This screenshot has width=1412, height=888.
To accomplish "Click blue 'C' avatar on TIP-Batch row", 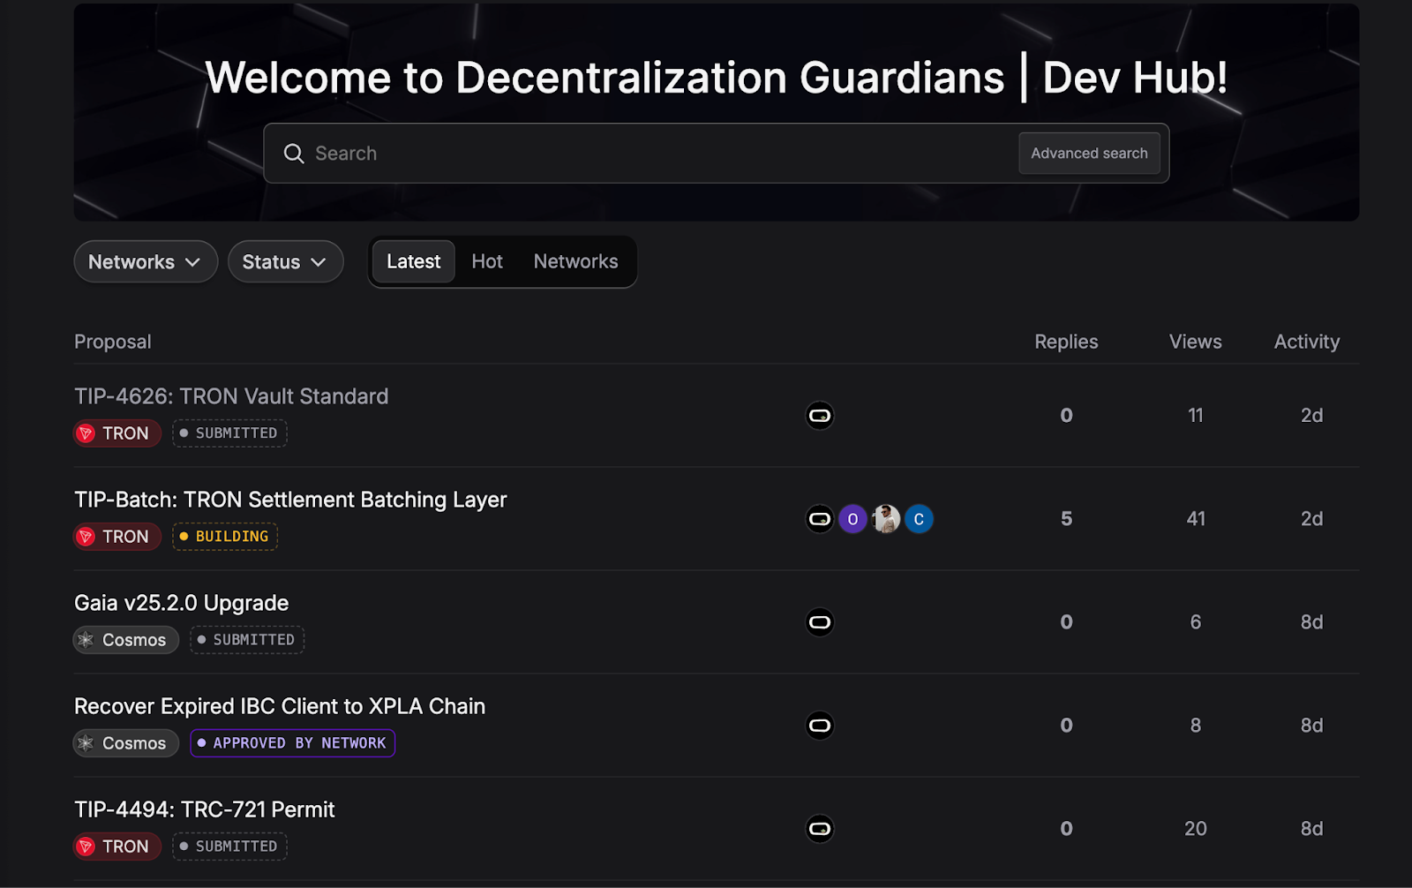I will click(919, 519).
